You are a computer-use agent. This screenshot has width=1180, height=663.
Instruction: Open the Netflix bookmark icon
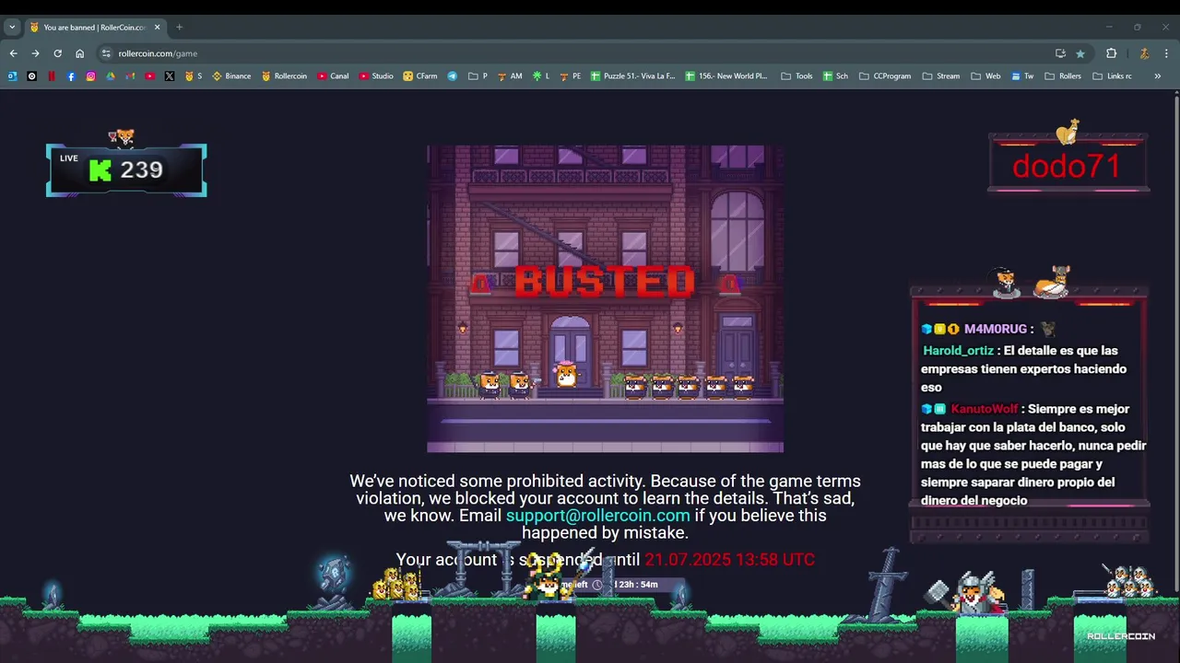click(x=52, y=76)
